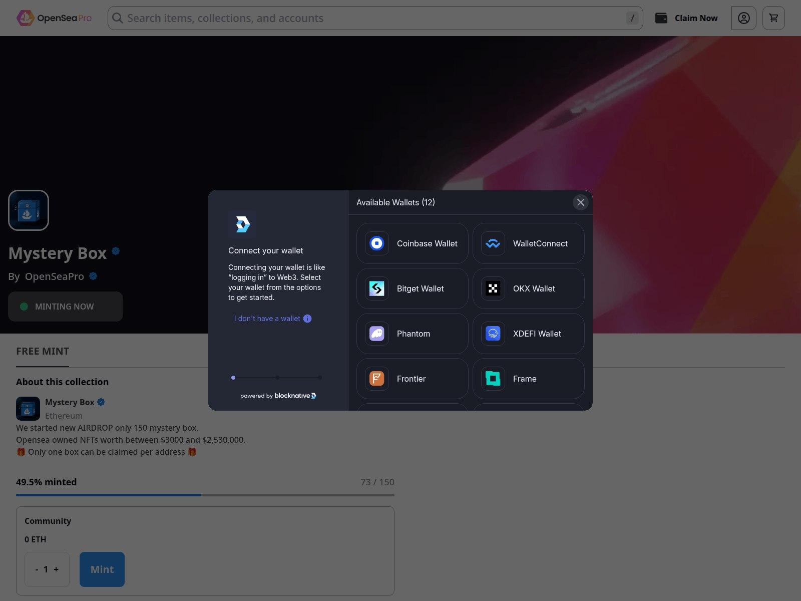
Task: Click the Available Wallets (12) heading
Action: point(395,202)
